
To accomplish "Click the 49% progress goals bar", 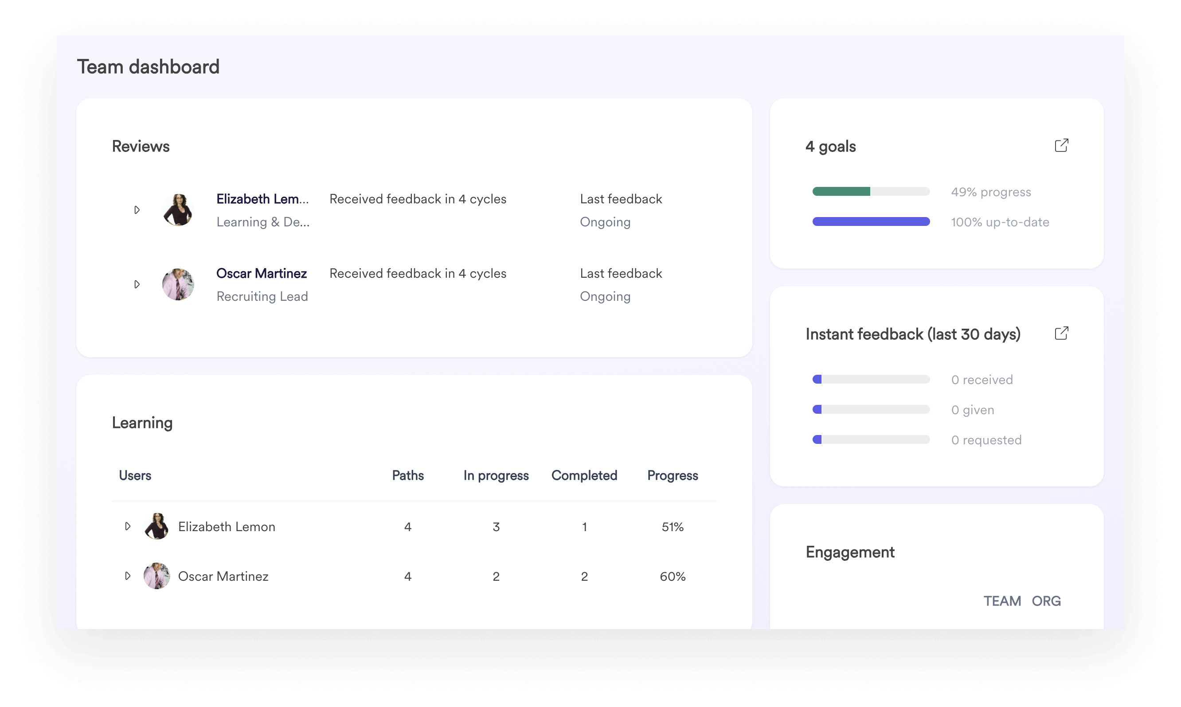I will click(x=871, y=191).
